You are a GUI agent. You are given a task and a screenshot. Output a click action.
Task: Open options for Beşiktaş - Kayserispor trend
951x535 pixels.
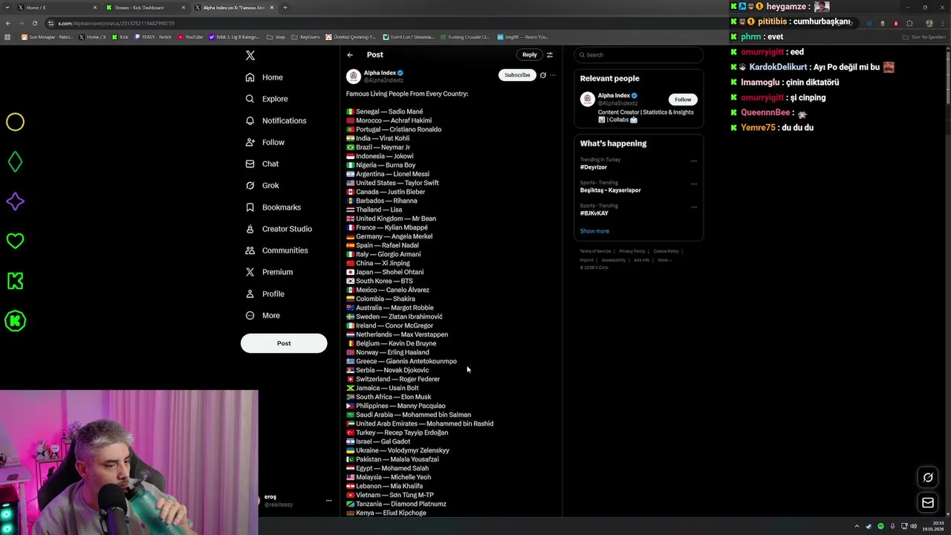coord(694,184)
